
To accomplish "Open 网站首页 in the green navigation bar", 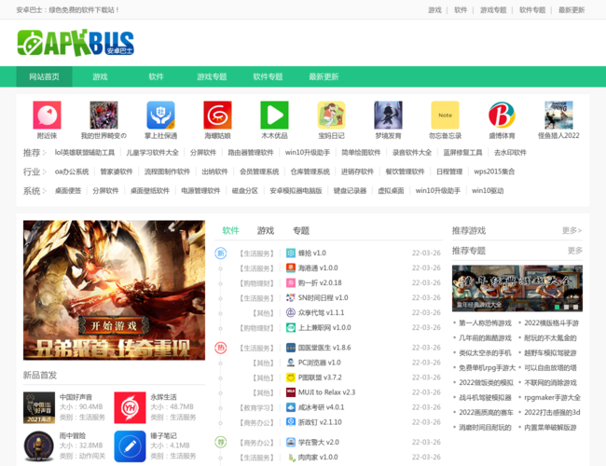I will [x=44, y=76].
